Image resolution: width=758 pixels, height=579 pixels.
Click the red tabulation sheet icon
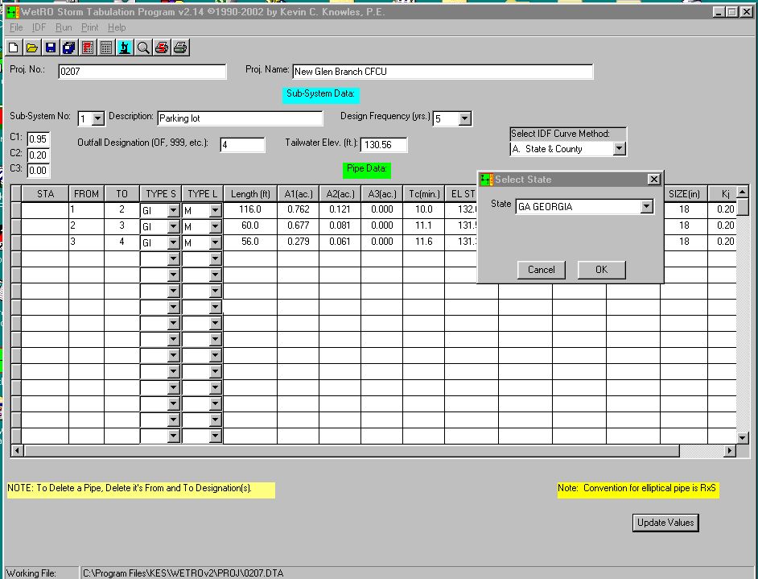click(x=88, y=48)
